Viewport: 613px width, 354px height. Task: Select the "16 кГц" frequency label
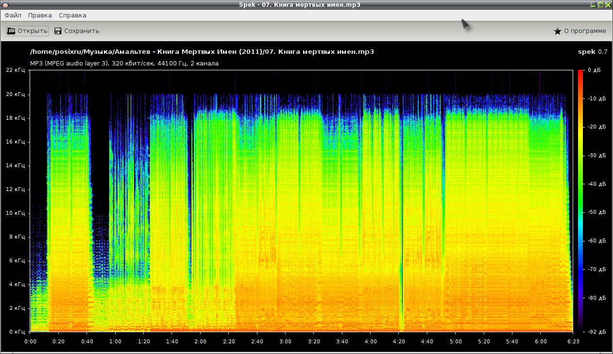[x=17, y=142]
